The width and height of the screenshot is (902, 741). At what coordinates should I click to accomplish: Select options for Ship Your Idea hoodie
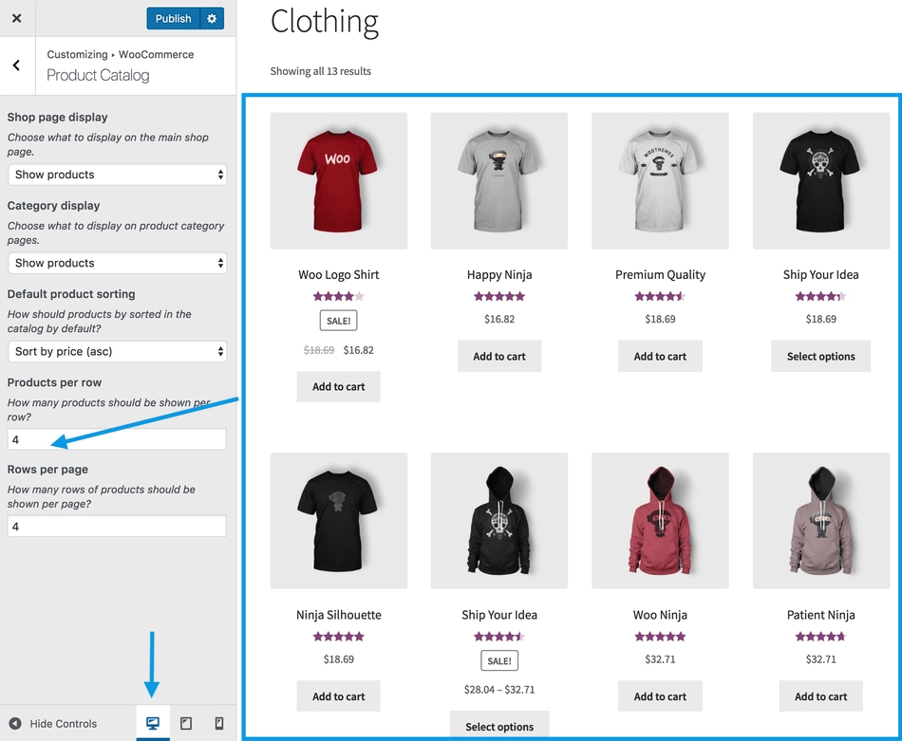[499, 726]
